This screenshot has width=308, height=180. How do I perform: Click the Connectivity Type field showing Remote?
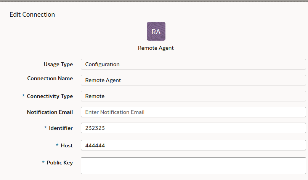[193, 96]
